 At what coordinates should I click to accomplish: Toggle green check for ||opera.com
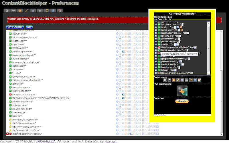[10, 45]
